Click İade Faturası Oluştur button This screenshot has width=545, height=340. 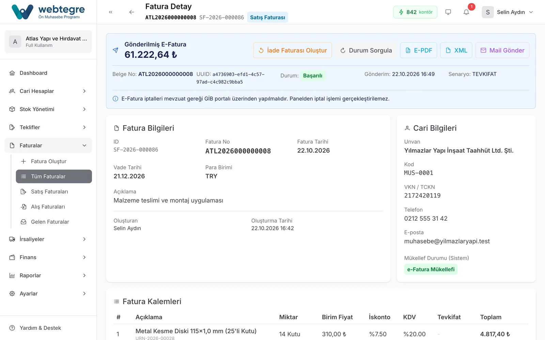(293, 50)
